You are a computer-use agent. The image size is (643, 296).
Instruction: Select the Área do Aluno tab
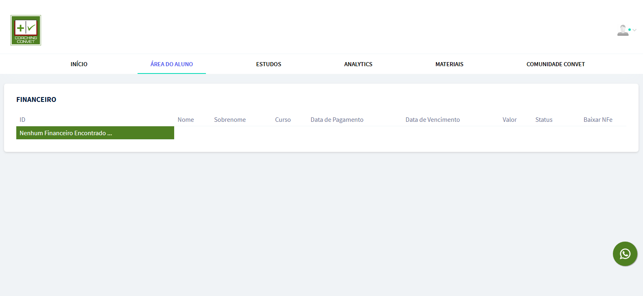[172, 64]
